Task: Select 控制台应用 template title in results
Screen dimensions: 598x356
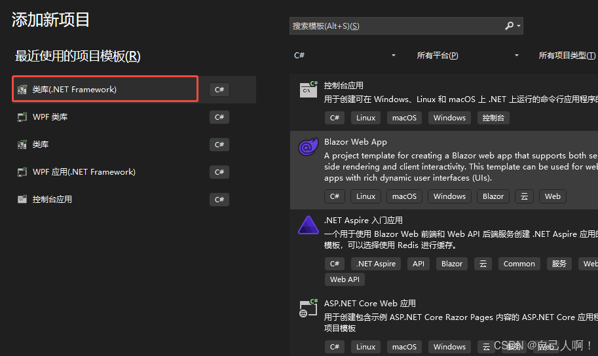Action: (344, 85)
